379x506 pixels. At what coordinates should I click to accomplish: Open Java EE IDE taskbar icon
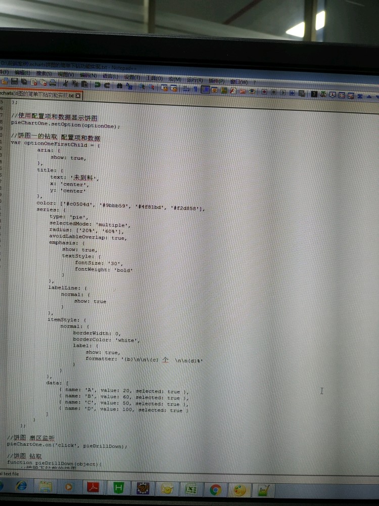143,489
